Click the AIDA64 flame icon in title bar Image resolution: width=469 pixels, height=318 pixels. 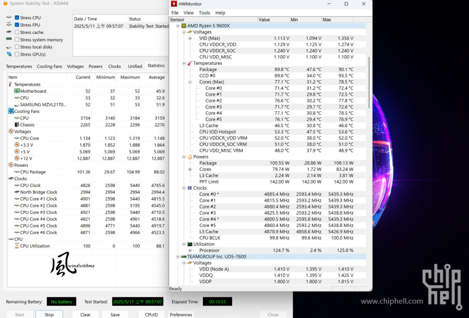tap(5, 3)
